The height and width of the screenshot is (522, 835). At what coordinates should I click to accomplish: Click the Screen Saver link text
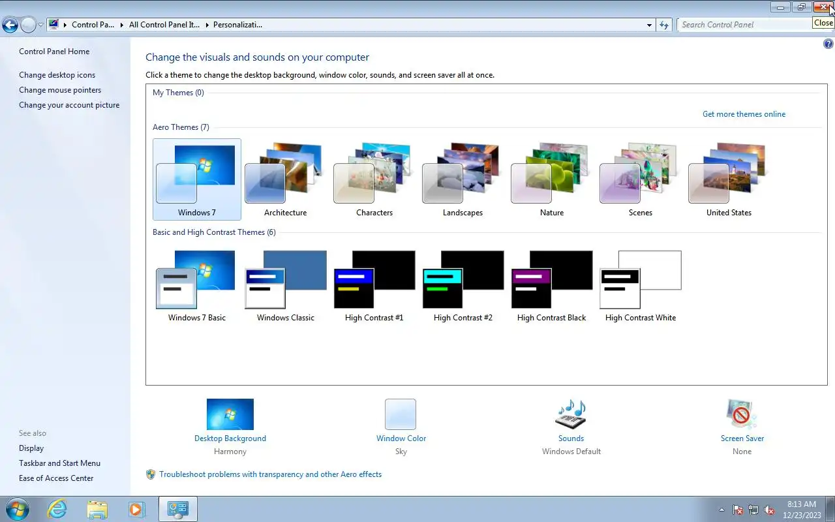(x=742, y=438)
